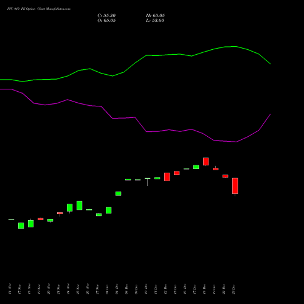
Task: Click the green candlestick for 17 Nov
Action: point(21,226)
